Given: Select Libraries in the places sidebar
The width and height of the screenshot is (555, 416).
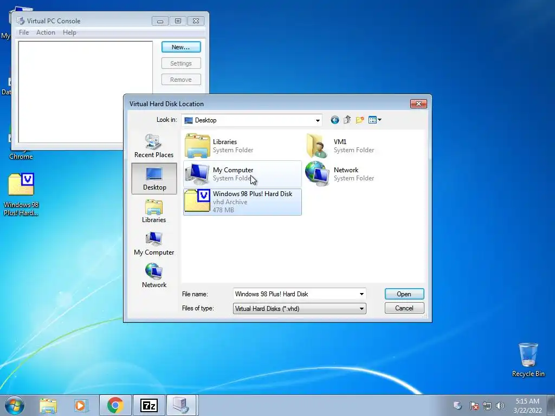Looking at the screenshot, I should click(x=154, y=211).
